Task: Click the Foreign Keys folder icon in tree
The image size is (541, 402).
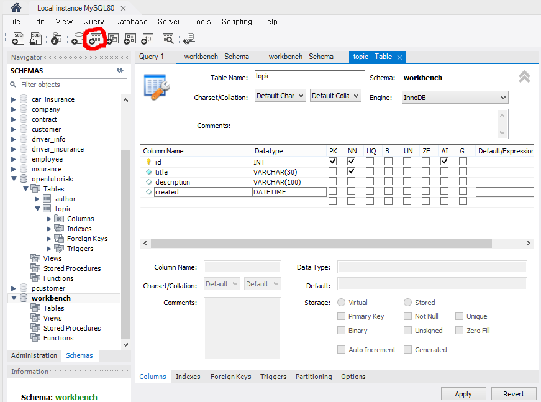Action: click(59, 239)
